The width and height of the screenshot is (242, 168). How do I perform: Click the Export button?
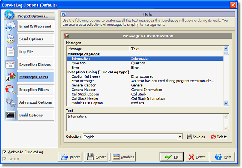96,157
